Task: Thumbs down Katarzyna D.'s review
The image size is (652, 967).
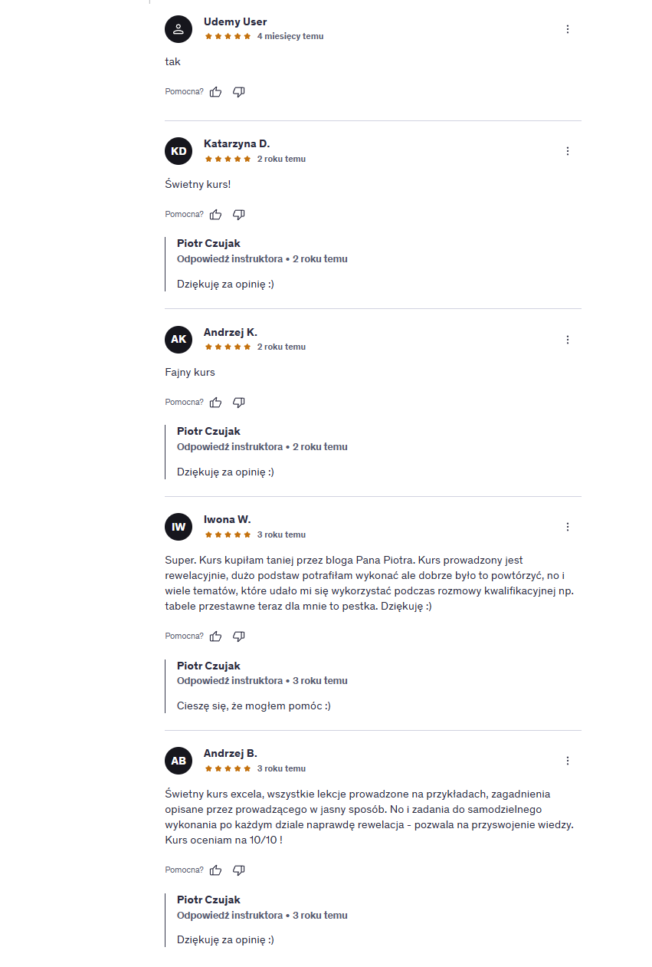Action: pyautogui.click(x=239, y=215)
